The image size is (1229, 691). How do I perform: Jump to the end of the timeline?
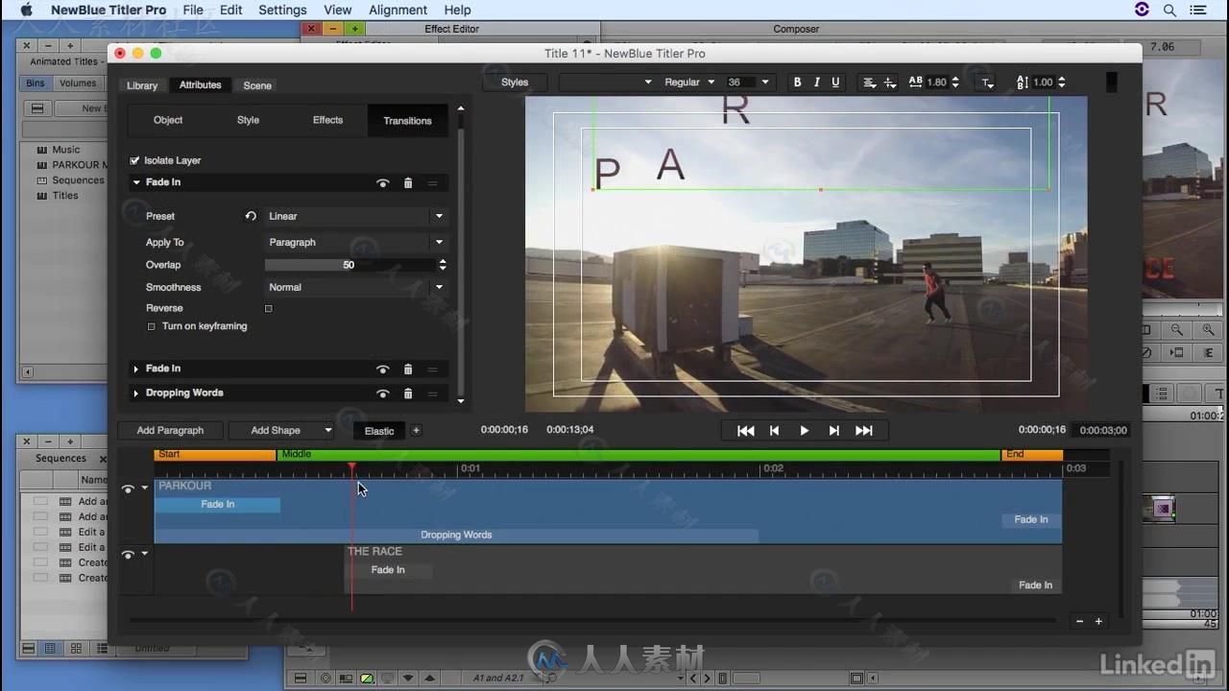(x=864, y=431)
